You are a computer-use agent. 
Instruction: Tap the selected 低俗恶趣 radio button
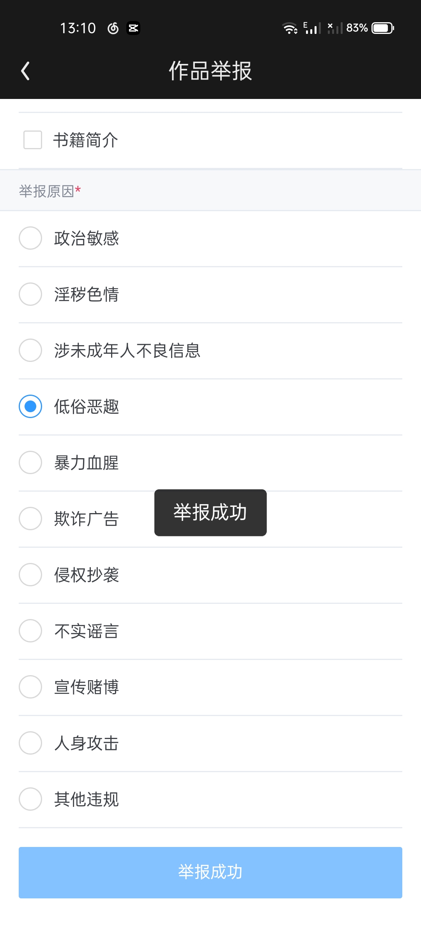[x=30, y=406]
